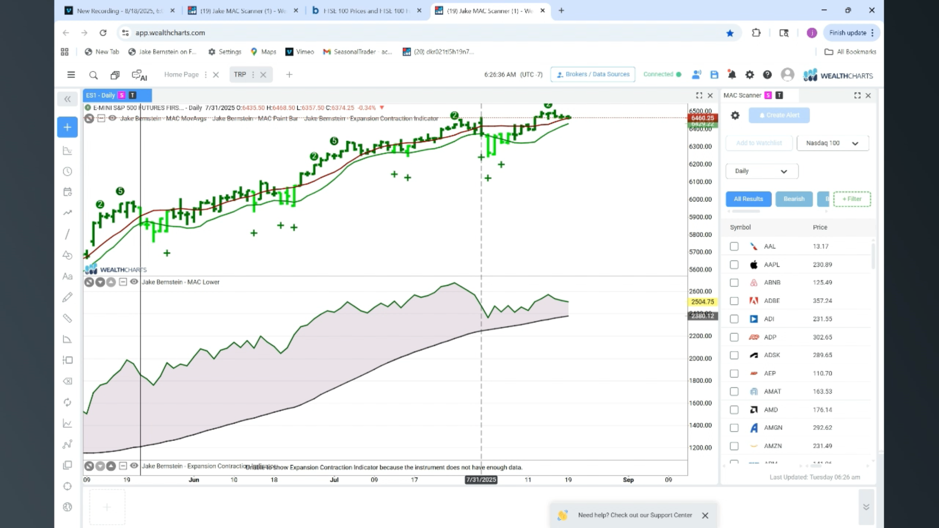Open the TRP tab options menu

point(253,75)
